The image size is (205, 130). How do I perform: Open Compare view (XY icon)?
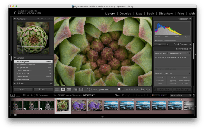69,89
